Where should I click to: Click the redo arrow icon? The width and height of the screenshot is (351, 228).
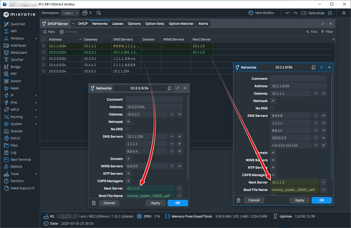[x=295, y=13]
